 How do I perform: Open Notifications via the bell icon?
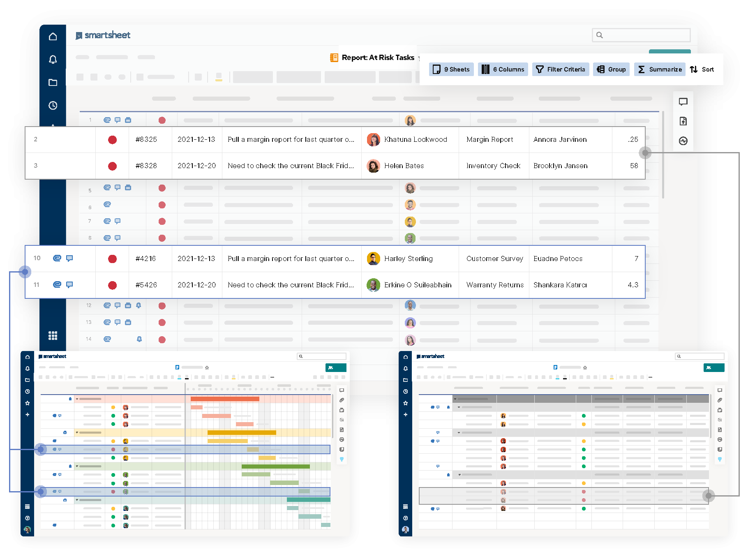tap(53, 59)
